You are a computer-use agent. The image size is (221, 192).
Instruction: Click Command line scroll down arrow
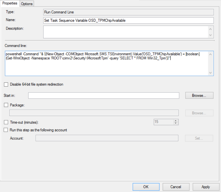coord(211,73)
